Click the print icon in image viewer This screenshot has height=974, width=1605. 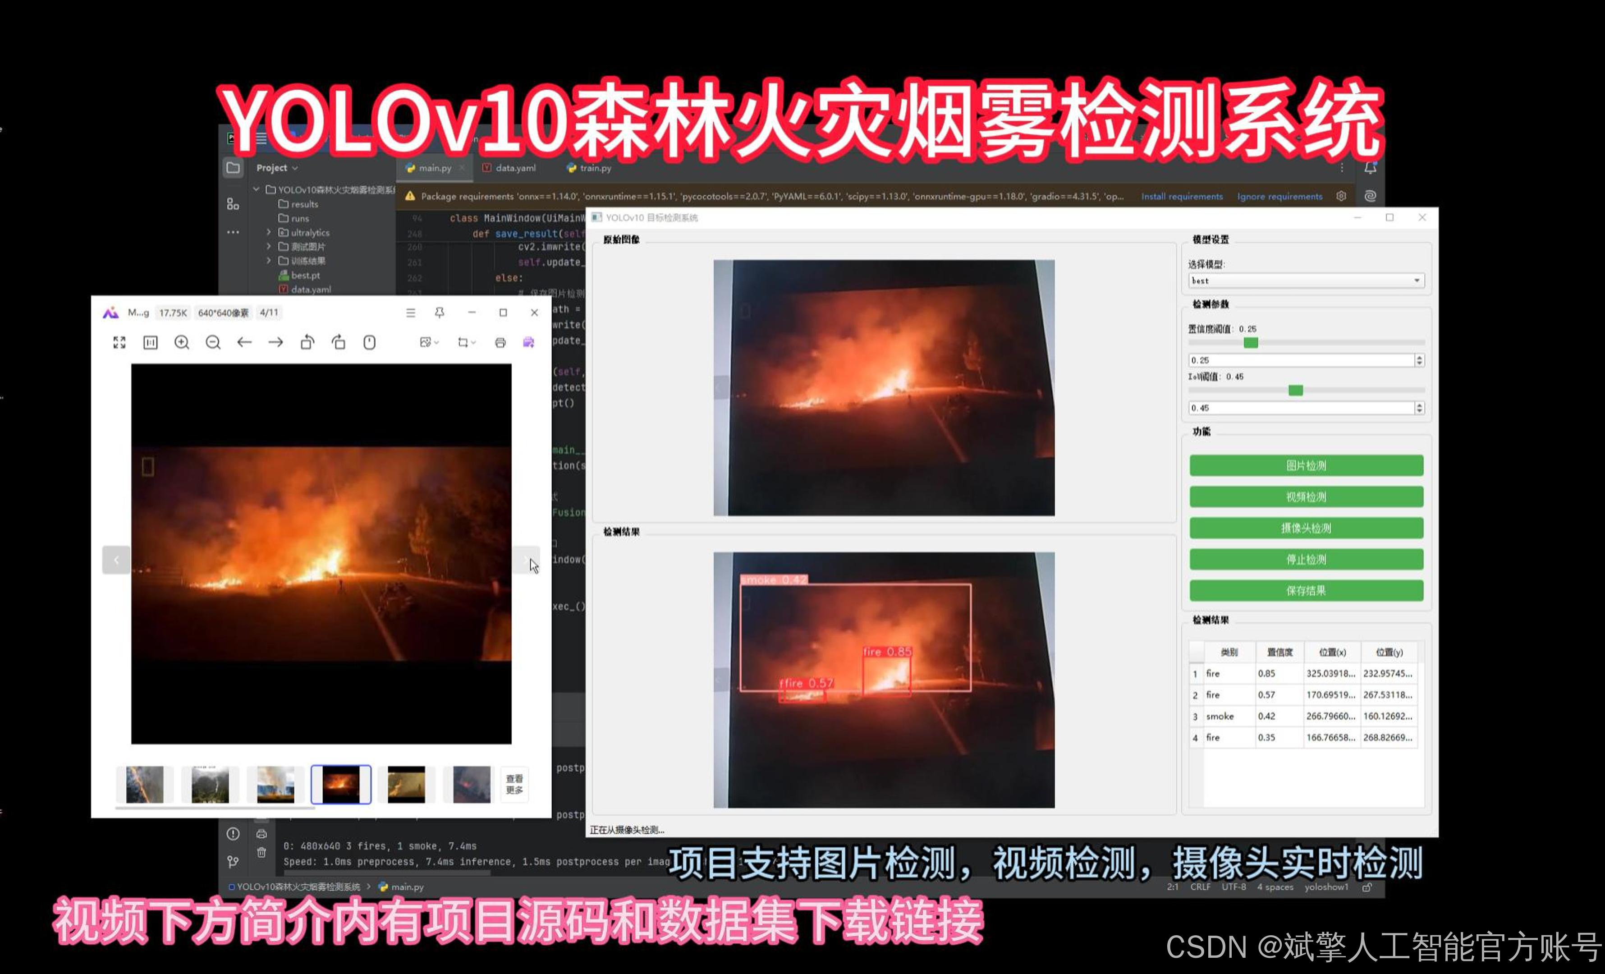[500, 342]
